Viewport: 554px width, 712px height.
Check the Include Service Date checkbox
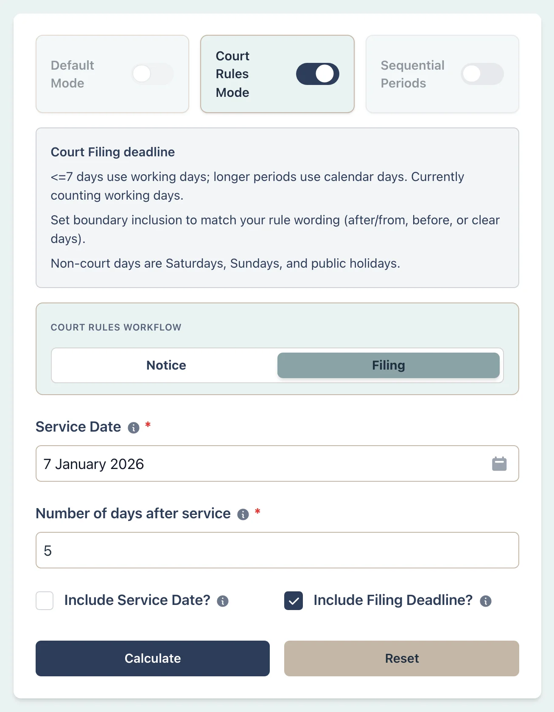(x=45, y=601)
